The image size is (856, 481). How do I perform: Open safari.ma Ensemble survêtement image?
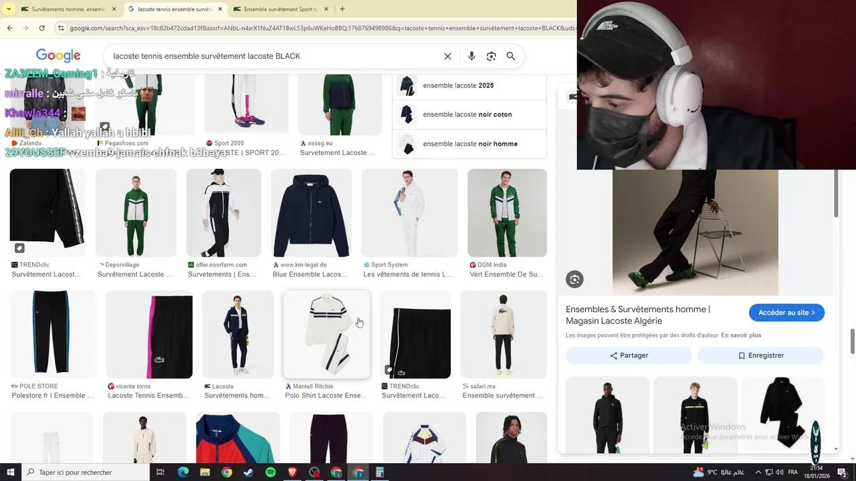click(x=504, y=335)
